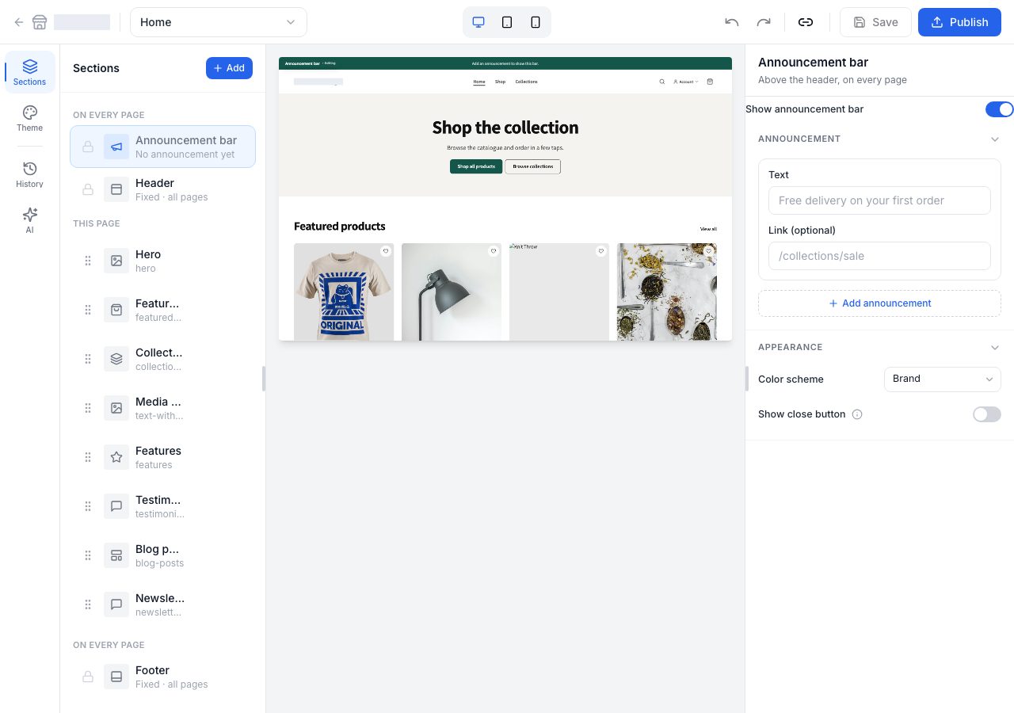The image size is (1014, 713).
Task: Click the back arrow icon
Action: 19,22
